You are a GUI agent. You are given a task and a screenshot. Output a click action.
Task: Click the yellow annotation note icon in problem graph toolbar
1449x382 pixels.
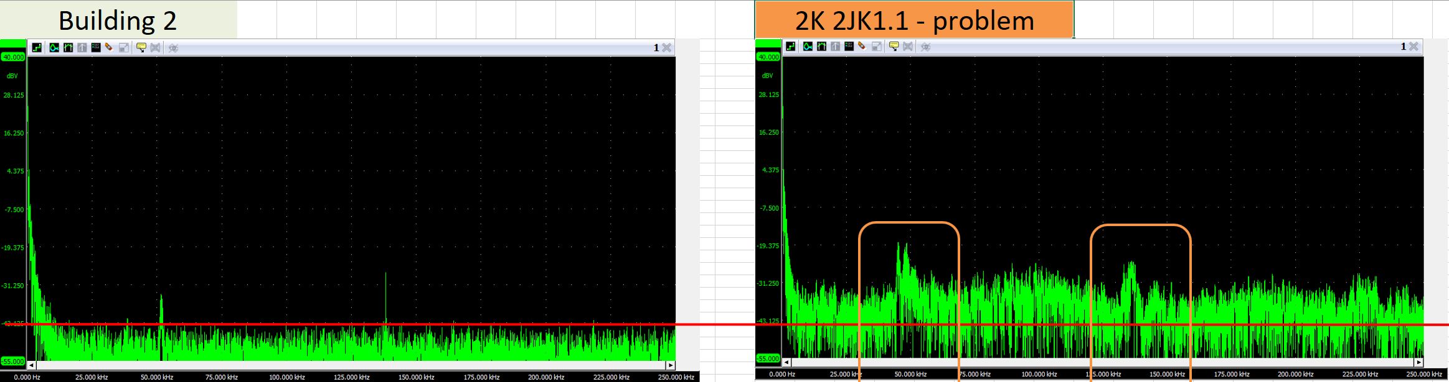point(894,47)
